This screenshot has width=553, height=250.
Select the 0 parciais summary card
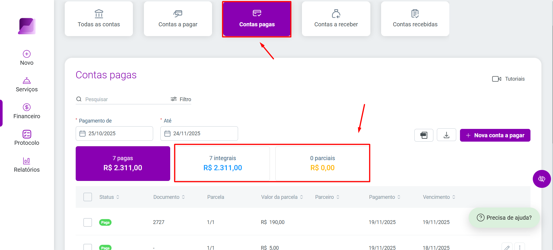pos(322,164)
